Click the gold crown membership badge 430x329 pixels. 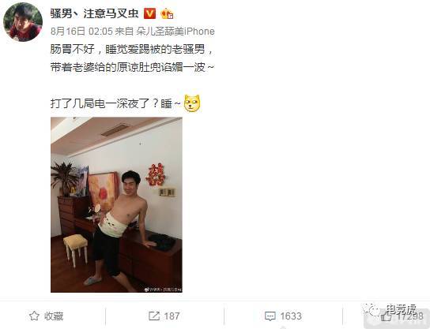point(167,13)
